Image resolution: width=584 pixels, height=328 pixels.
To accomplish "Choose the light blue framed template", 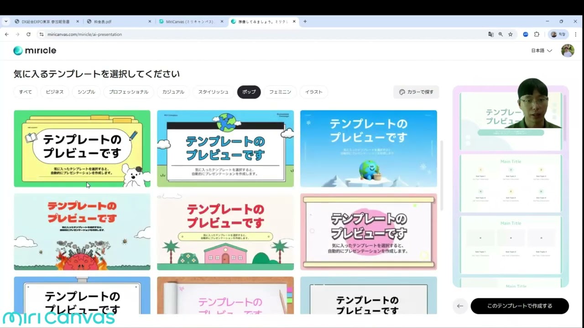I will point(369,295).
